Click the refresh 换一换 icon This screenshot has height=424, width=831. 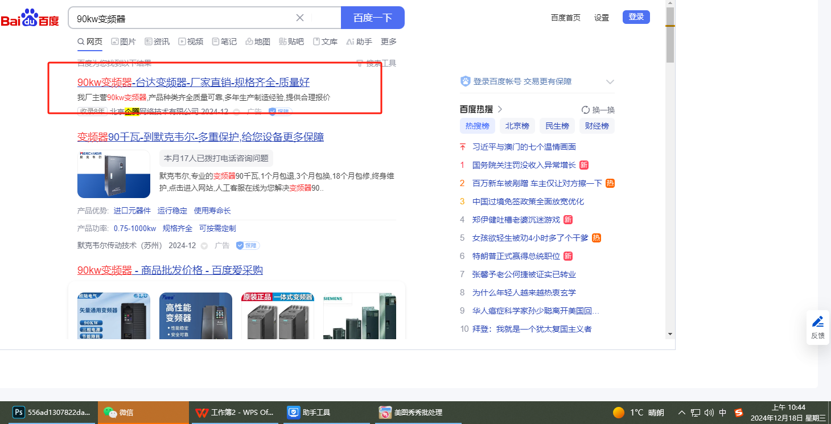[586, 110]
